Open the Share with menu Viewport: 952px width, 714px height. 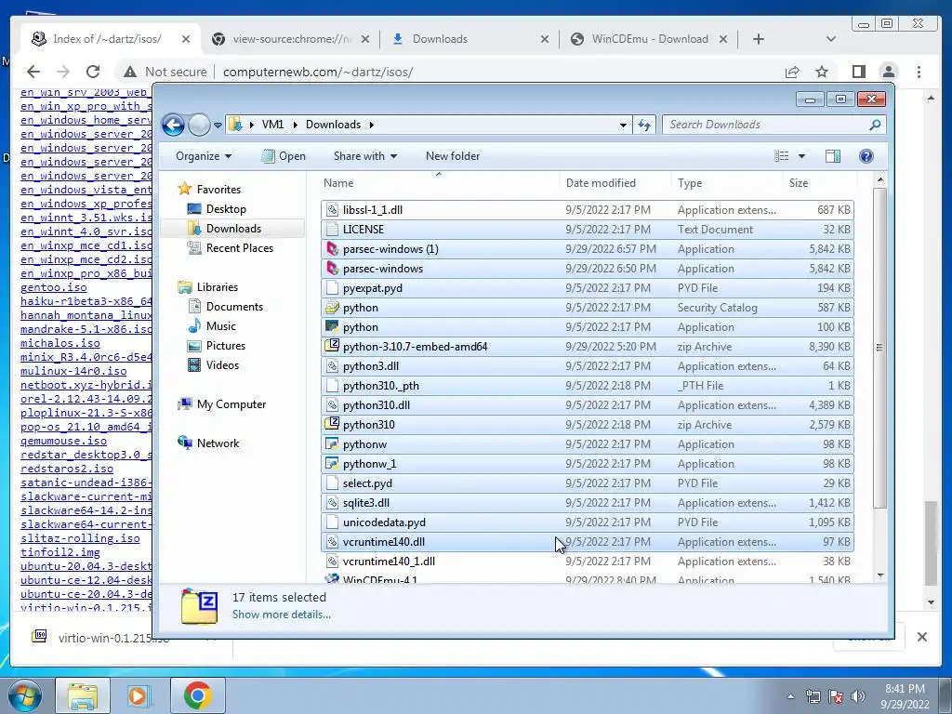tap(364, 156)
